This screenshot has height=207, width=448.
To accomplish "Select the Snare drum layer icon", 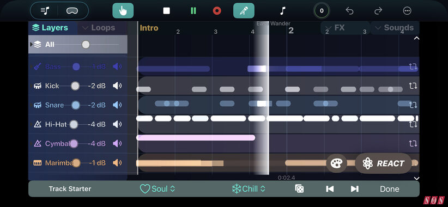I will [38, 105].
